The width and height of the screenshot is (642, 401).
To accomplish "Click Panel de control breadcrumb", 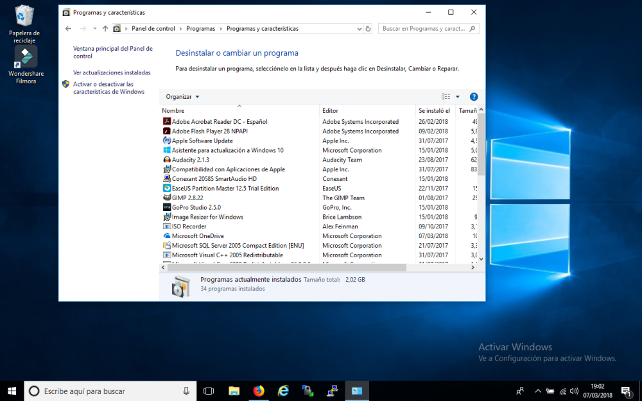I will (x=153, y=29).
